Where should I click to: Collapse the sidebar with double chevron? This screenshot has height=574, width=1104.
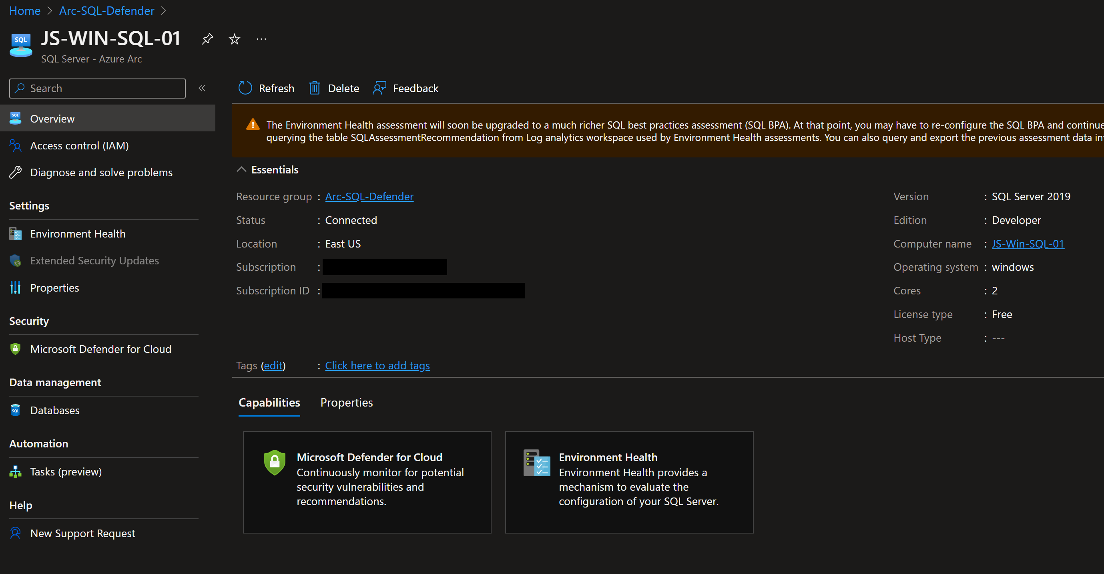[x=202, y=89]
